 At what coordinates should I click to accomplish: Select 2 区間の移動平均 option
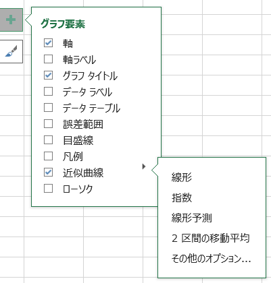pyautogui.click(x=211, y=238)
